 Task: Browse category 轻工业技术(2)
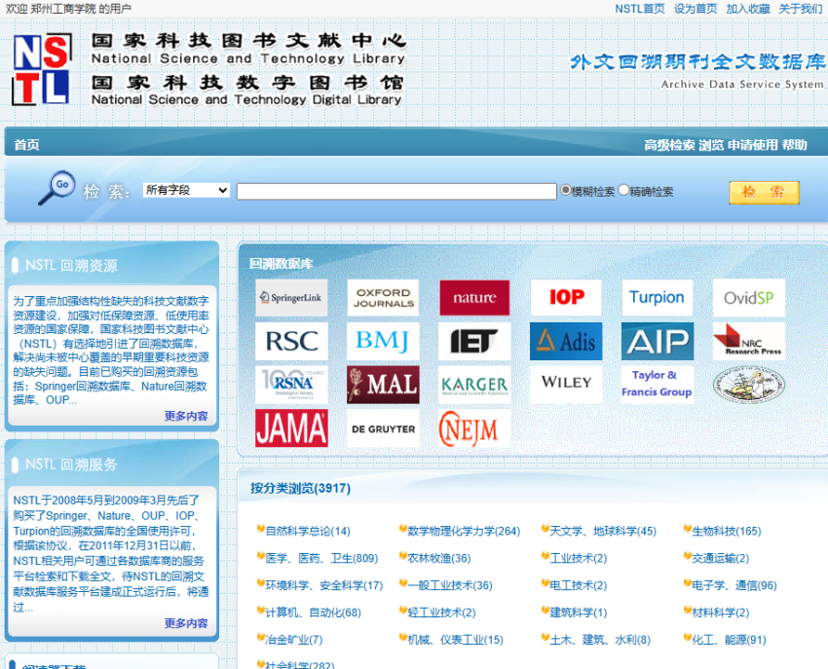pyautogui.click(x=441, y=613)
